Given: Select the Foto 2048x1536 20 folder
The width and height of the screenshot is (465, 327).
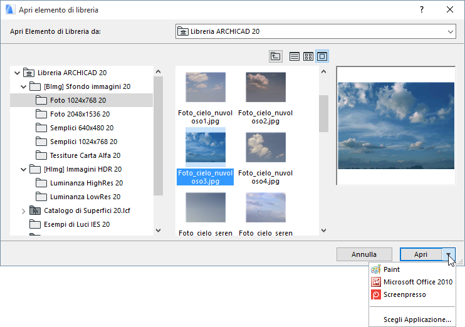Looking at the screenshot, I should tap(80, 114).
